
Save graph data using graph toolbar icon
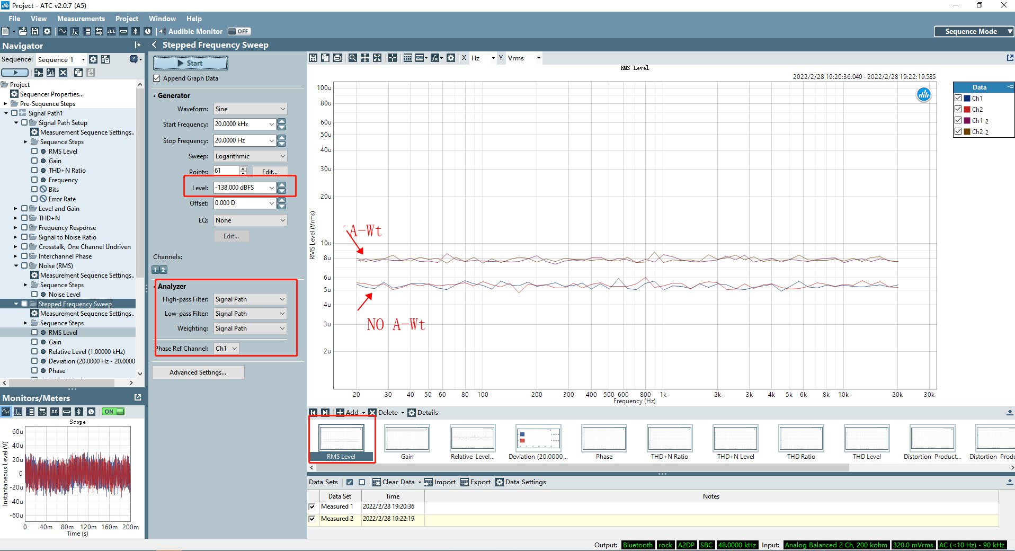point(313,58)
